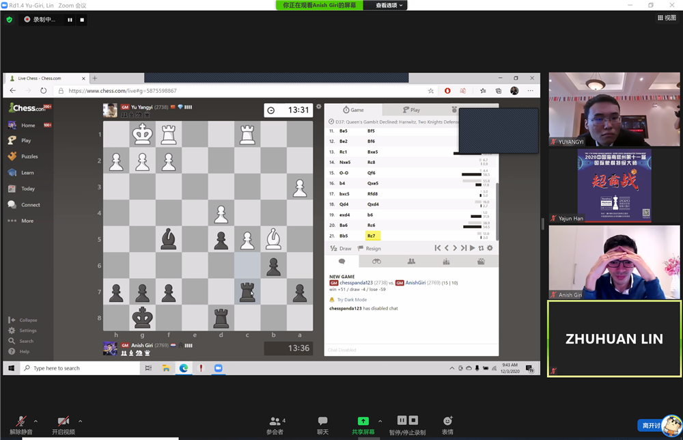
Task: Open Zoom View layout button
Action: pyautogui.click(x=667, y=18)
